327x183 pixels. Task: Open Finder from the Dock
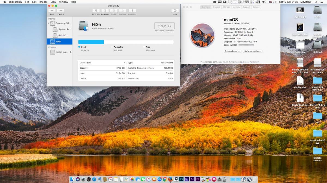coord(72,179)
